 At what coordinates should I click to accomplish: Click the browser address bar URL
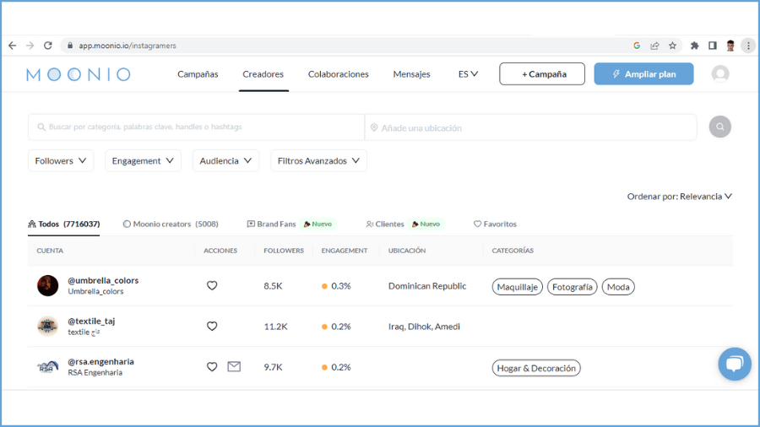point(128,46)
